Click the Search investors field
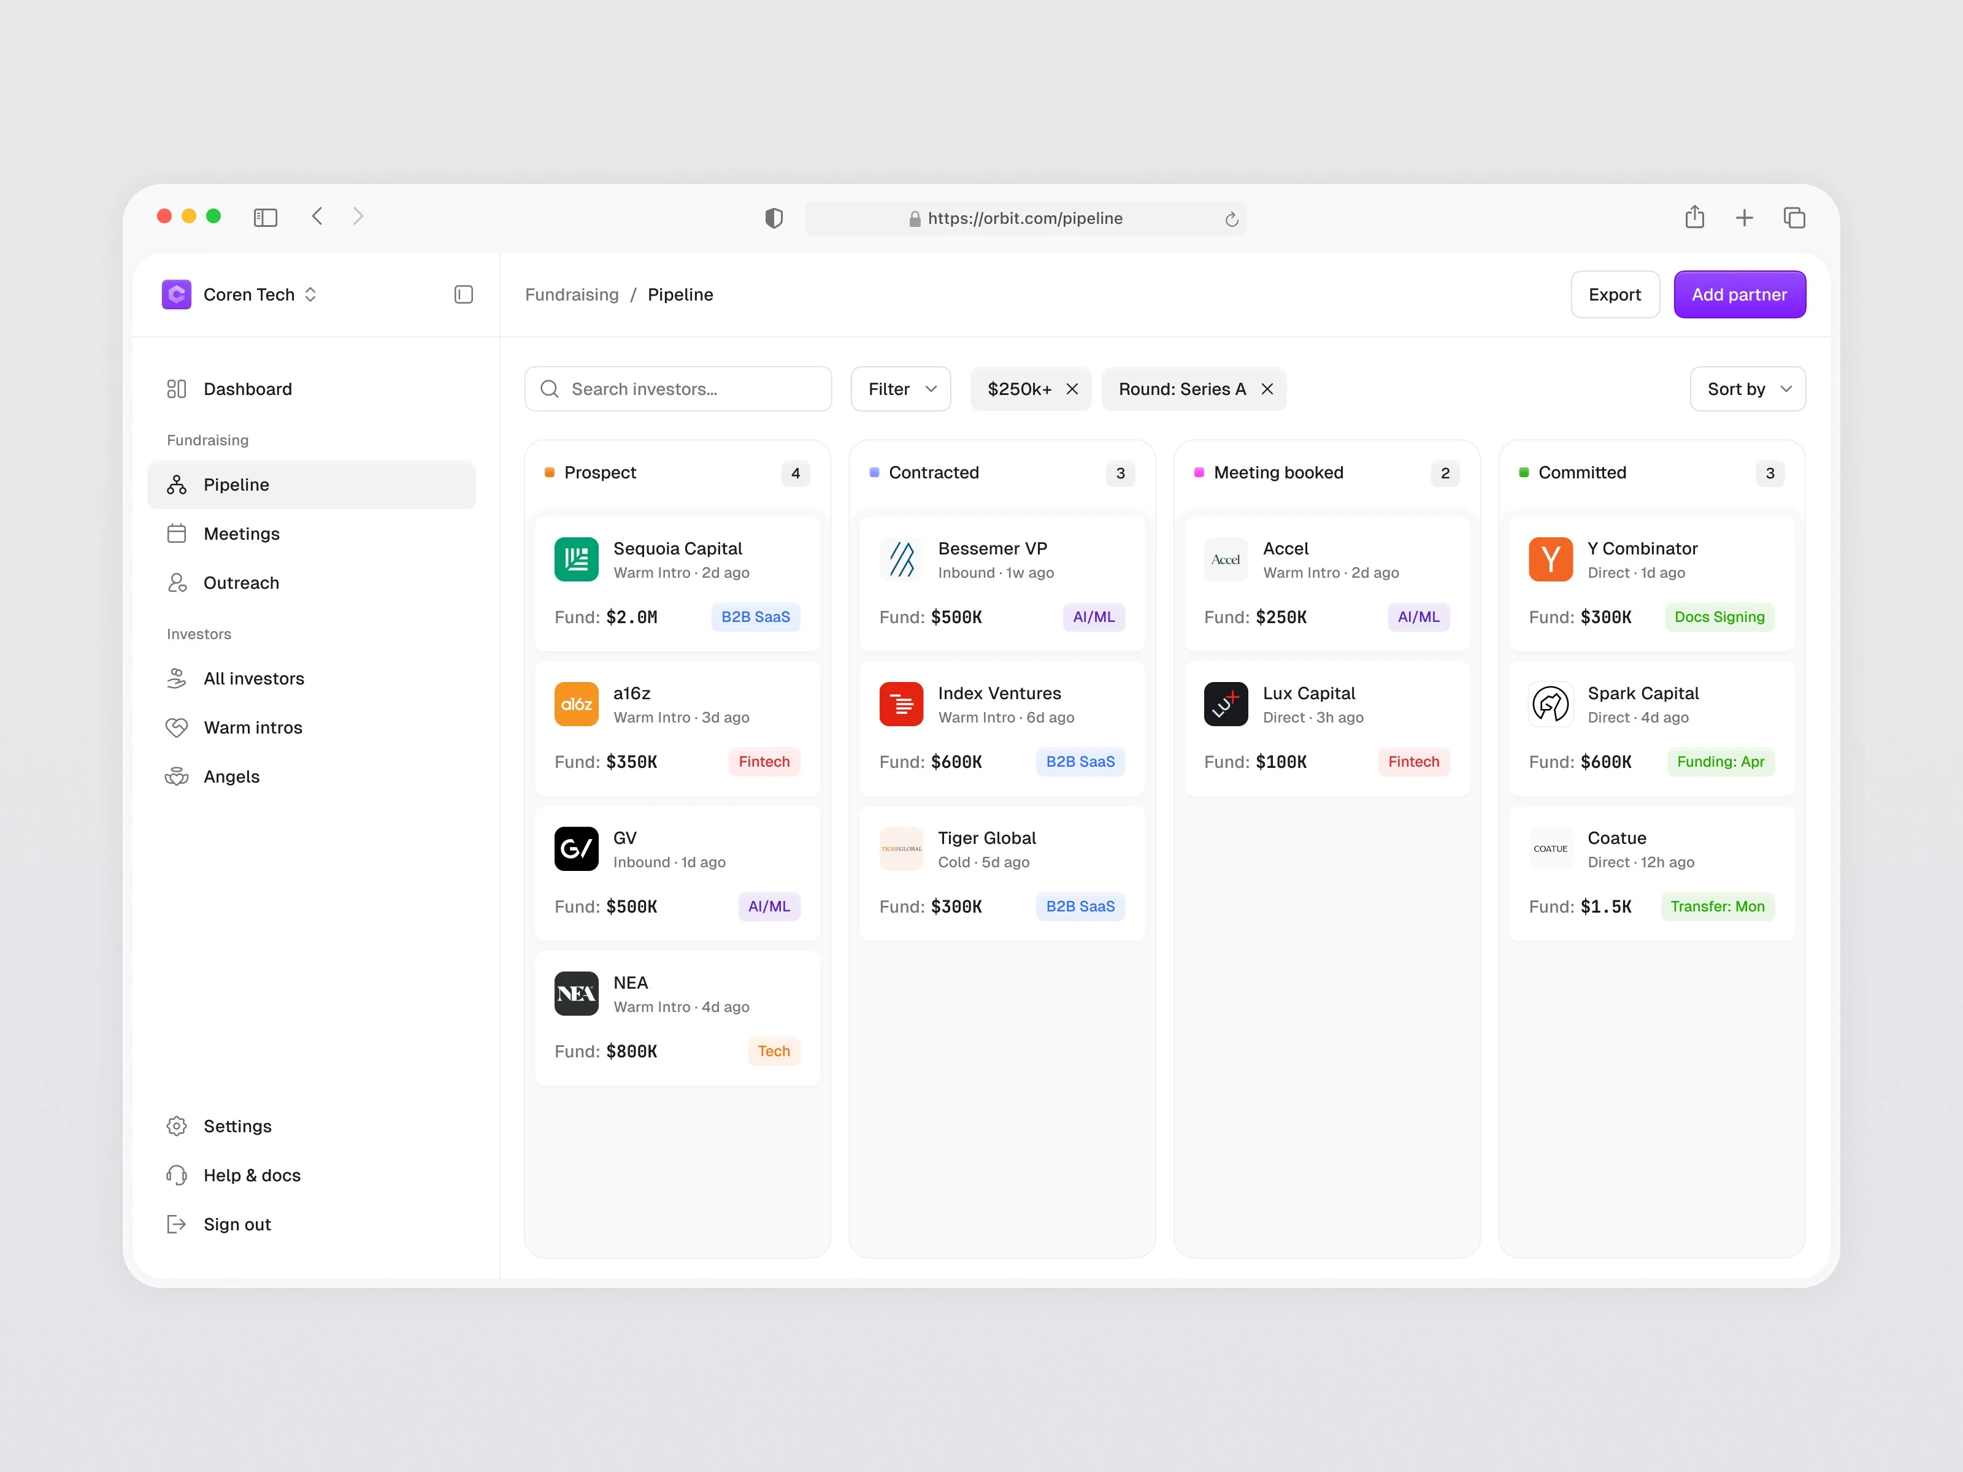The image size is (1963, 1472). pyautogui.click(x=678, y=389)
